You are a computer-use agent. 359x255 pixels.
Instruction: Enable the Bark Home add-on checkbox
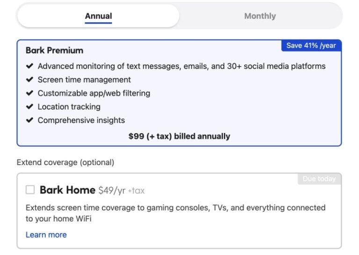click(30, 190)
